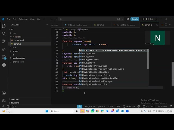Select CRLF end of line status
This screenshot has height=130, width=174.
click(x=118, y=106)
